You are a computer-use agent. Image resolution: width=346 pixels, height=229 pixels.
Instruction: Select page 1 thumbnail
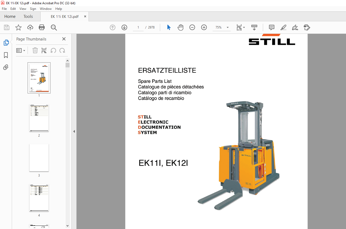(39, 78)
